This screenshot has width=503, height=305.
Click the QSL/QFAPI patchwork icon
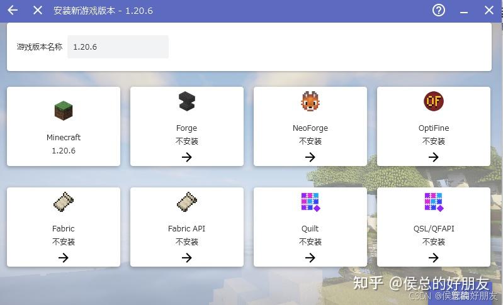click(434, 202)
